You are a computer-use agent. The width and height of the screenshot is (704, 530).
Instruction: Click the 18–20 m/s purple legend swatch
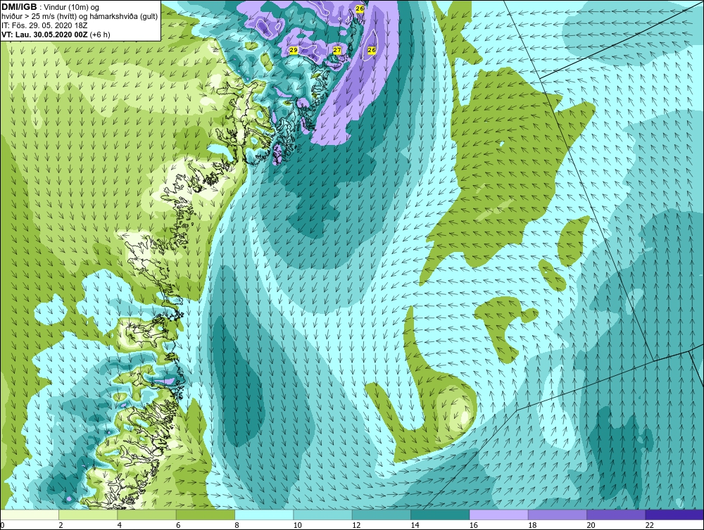(557, 515)
